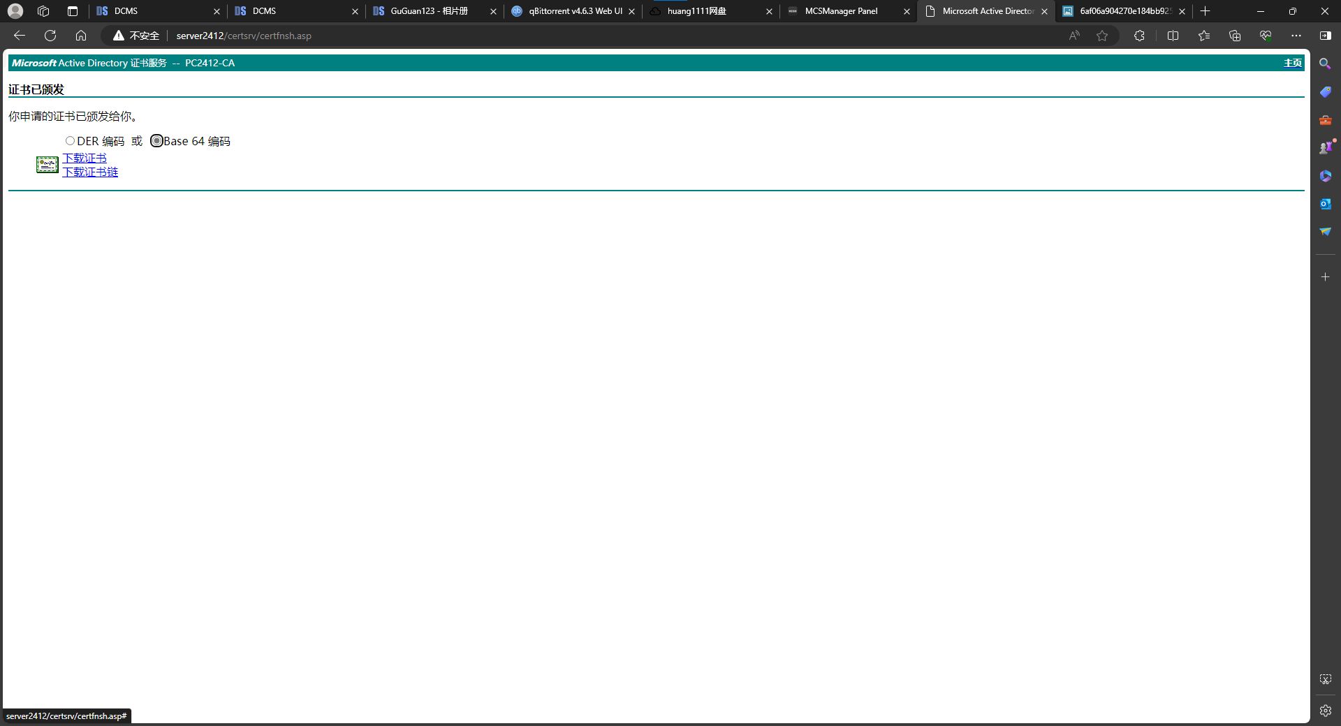Open the Favorites list icon
This screenshot has height=726, width=1341.
pyautogui.click(x=1204, y=36)
